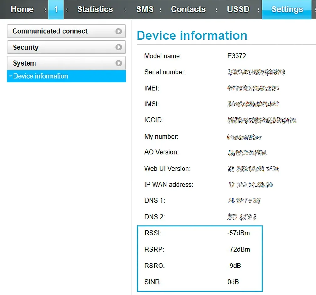The image size is (316, 295).
Task: Switch to the Statistics tab
Action: 95,9
